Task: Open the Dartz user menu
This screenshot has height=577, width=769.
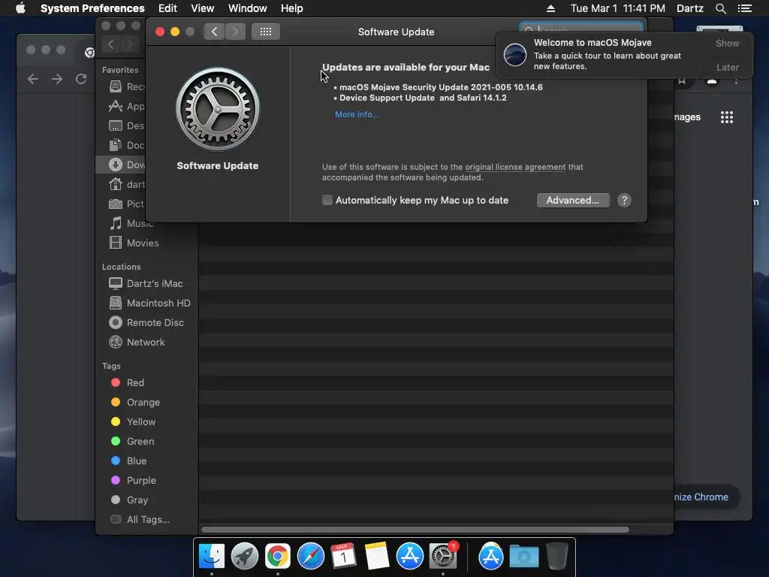Action: (x=690, y=8)
